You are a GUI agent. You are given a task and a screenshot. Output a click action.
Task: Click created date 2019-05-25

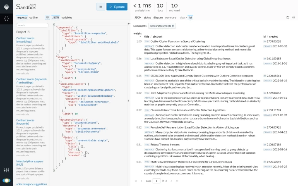pos(280,167)
